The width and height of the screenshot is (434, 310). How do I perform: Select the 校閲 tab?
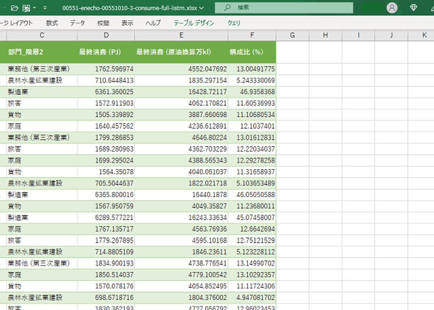click(103, 23)
